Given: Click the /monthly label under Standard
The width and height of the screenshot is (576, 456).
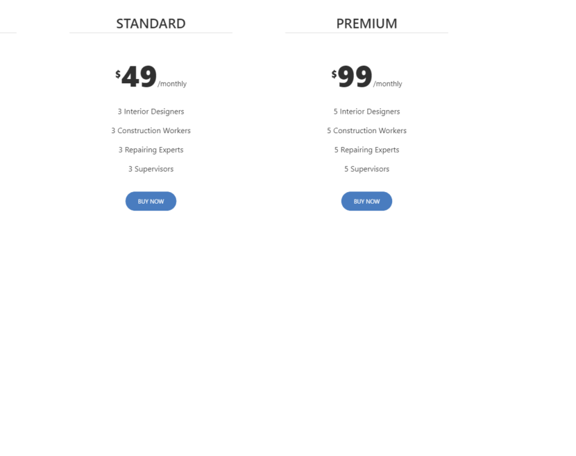Looking at the screenshot, I should [x=172, y=84].
